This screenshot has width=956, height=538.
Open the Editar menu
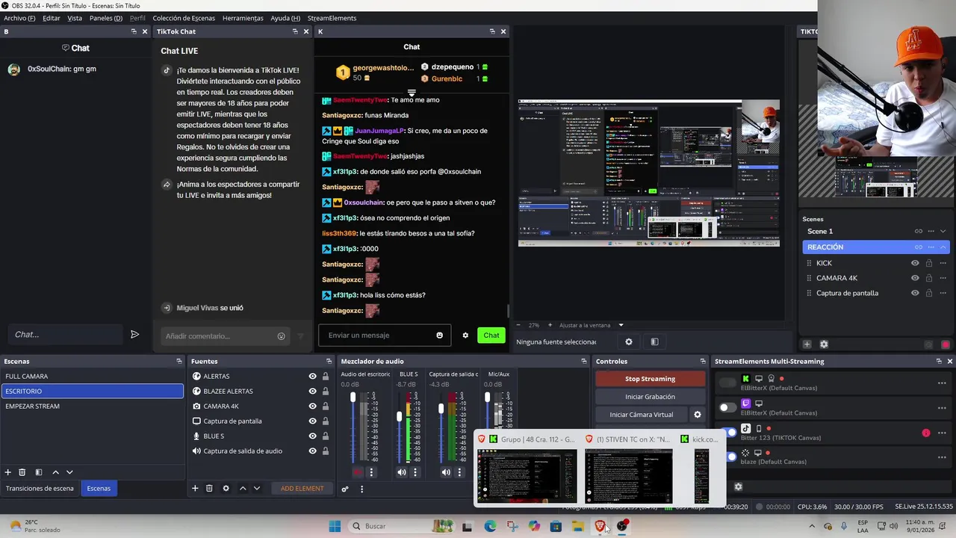click(52, 18)
